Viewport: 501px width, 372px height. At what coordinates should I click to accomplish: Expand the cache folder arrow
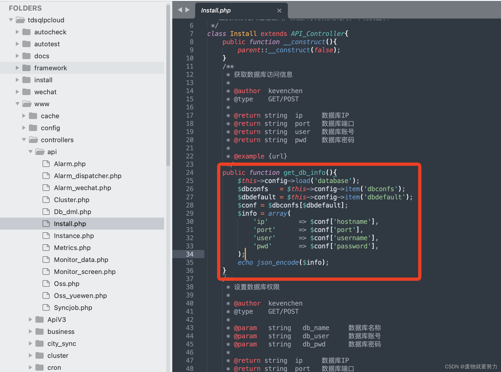(x=24, y=116)
